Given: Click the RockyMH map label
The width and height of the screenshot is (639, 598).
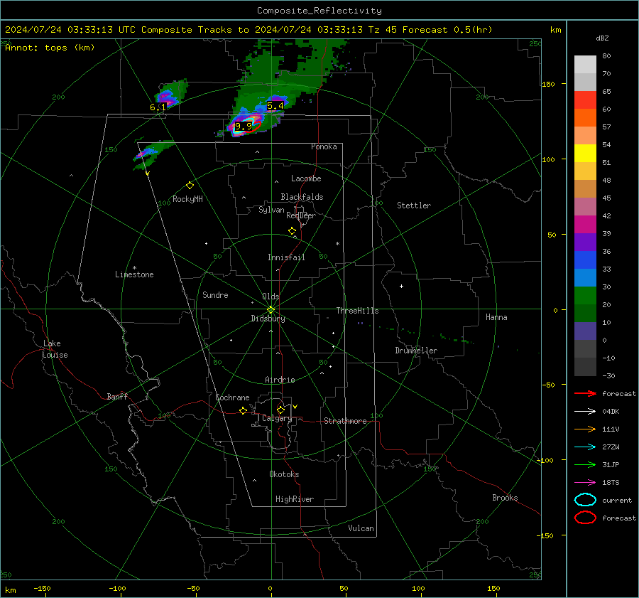Looking at the screenshot, I should 187,199.
